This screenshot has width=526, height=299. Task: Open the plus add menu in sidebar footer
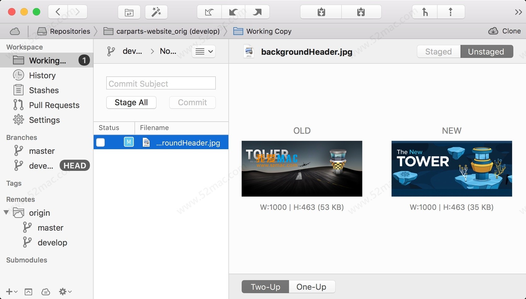click(x=12, y=292)
